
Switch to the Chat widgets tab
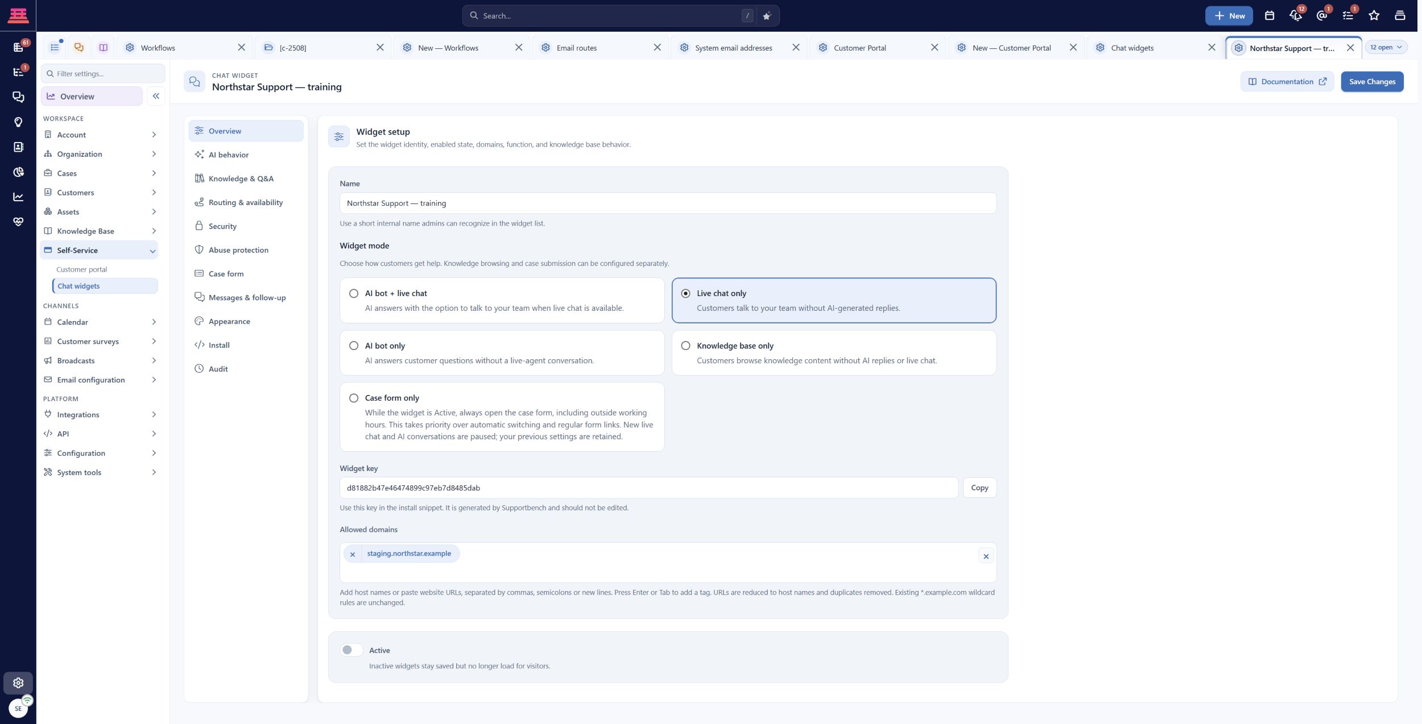click(1155, 48)
